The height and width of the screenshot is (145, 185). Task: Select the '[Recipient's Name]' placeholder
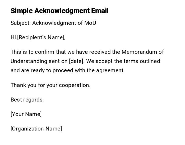point(41,37)
